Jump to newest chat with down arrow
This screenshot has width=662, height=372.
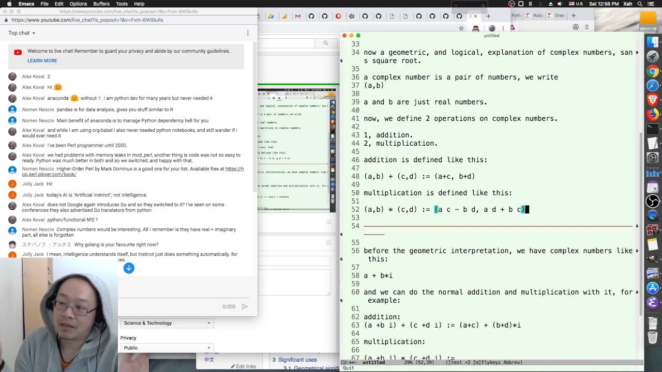pyautogui.click(x=129, y=268)
